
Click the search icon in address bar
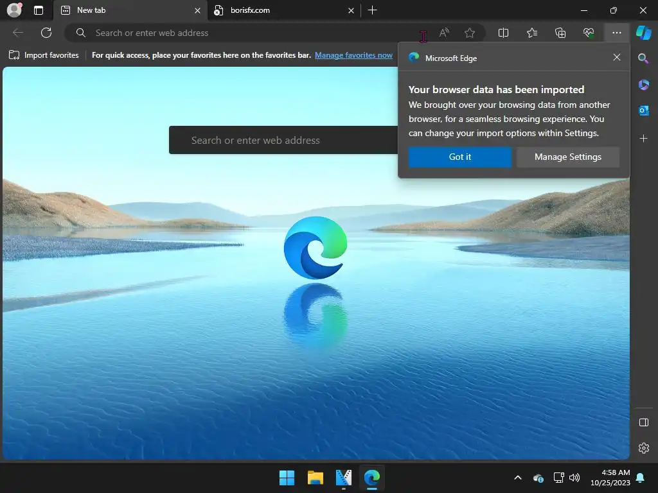point(80,33)
